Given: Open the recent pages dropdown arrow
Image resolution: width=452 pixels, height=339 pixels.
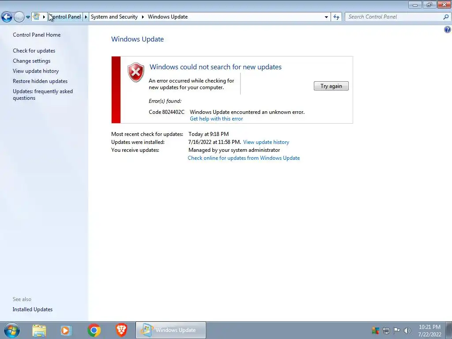Looking at the screenshot, I should 28,17.
